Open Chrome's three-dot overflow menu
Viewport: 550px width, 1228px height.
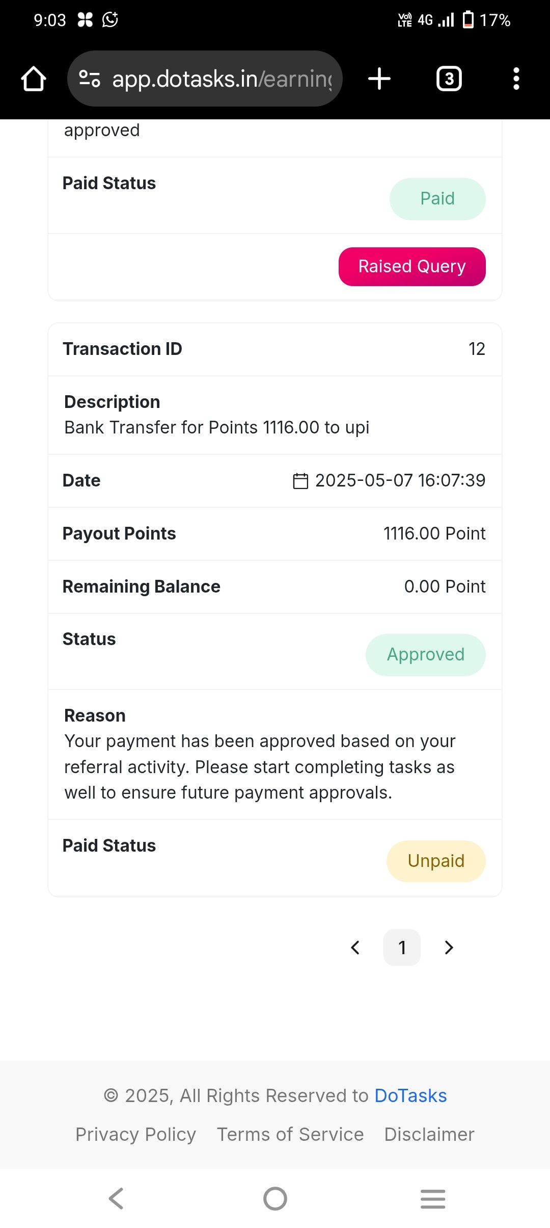click(516, 79)
